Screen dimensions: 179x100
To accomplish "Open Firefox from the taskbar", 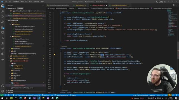I will pos(25,98).
